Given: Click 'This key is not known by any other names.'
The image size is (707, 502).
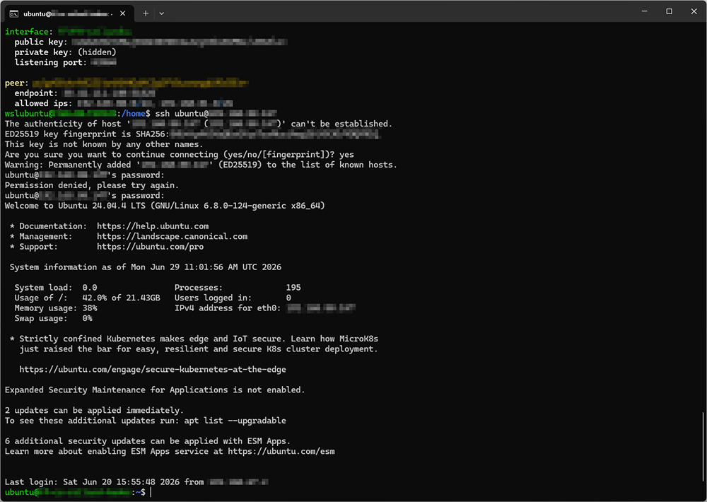Looking at the screenshot, I should [x=104, y=144].
